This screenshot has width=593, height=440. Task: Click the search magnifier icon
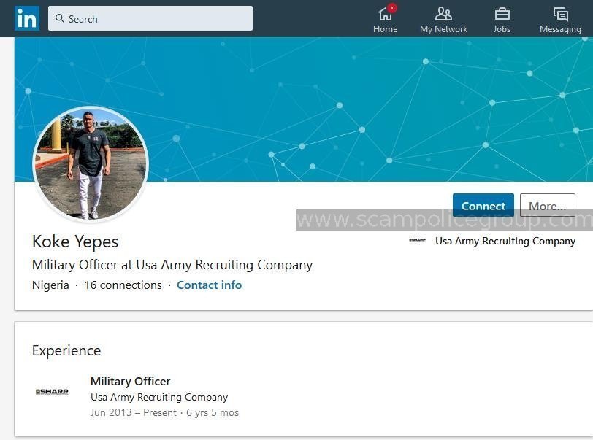61,18
